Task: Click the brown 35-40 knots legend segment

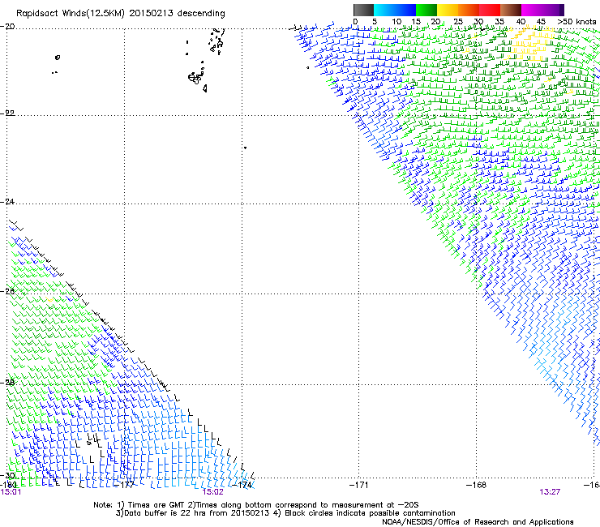Action: click(x=511, y=10)
